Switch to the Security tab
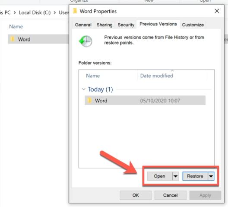This screenshot has height=207, width=228. 126,25
